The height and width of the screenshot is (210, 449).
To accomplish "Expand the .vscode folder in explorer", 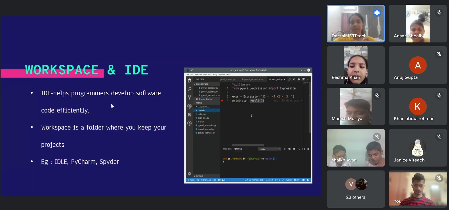I will point(201,110).
